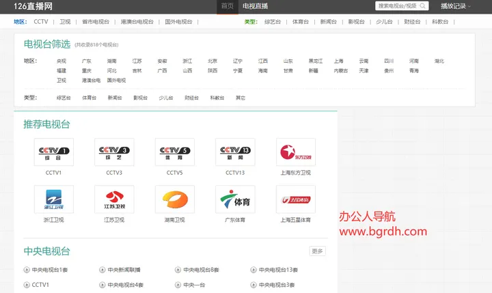The width and height of the screenshot is (492, 293).
Task: Click play icon beside 中央电视台1套
Action: tap(27, 270)
